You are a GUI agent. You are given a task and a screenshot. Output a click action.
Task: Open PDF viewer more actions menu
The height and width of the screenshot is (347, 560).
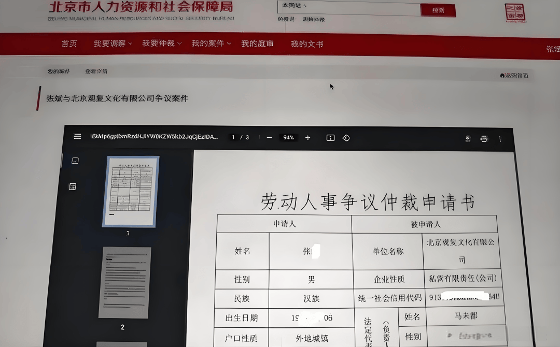click(500, 139)
